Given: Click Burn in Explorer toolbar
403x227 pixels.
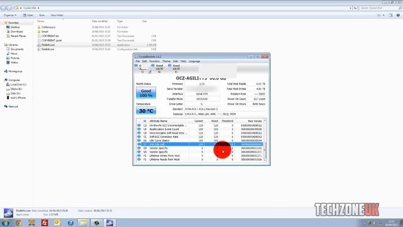Looking at the screenshot, I should point(42,15).
